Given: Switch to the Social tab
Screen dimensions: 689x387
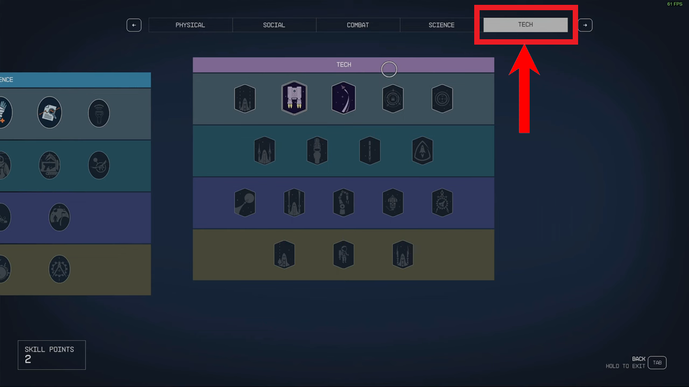Looking at the screenshot, I should pos(274,25).
